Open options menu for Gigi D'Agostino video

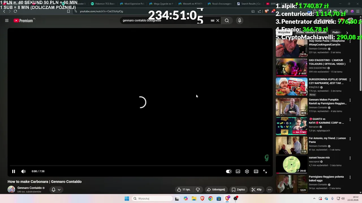(350, 61)
